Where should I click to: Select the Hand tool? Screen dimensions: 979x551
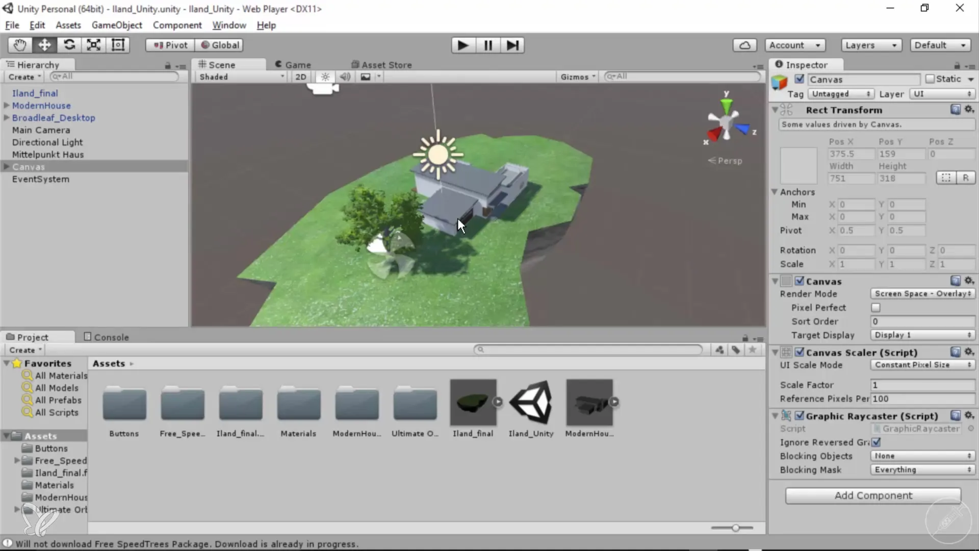pos(20,45)
